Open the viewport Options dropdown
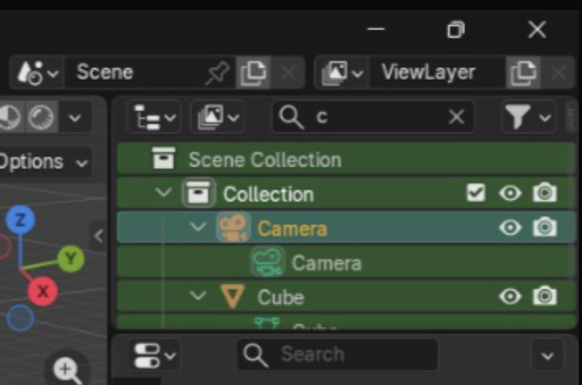Image resolution: width=582 pixels, height=385 pixels. (x=44, y=162)
